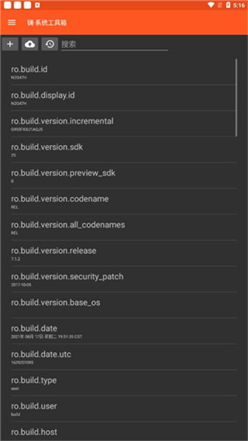248x441 pixels.
Task: Open the ro.build.type property
Action: [x=123, y=382]
